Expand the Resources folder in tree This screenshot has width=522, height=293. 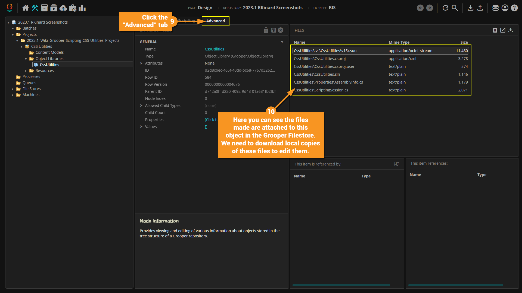click(x=26, y=71)
